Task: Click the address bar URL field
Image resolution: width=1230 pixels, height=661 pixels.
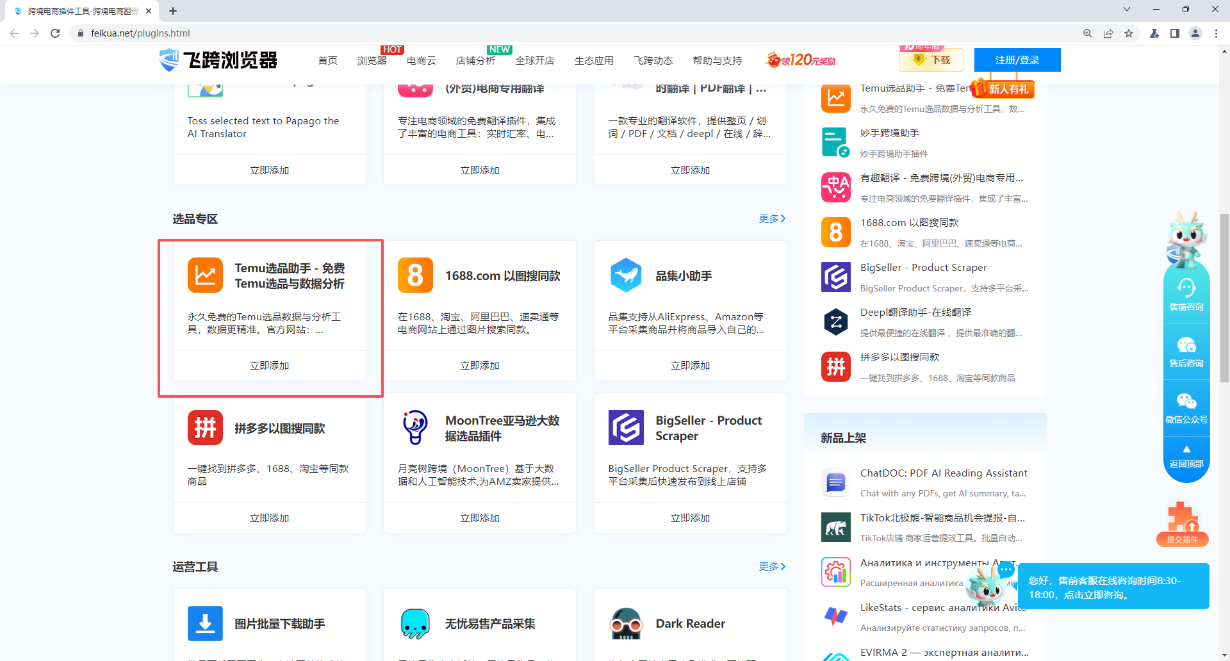Action: coord(577,33)
